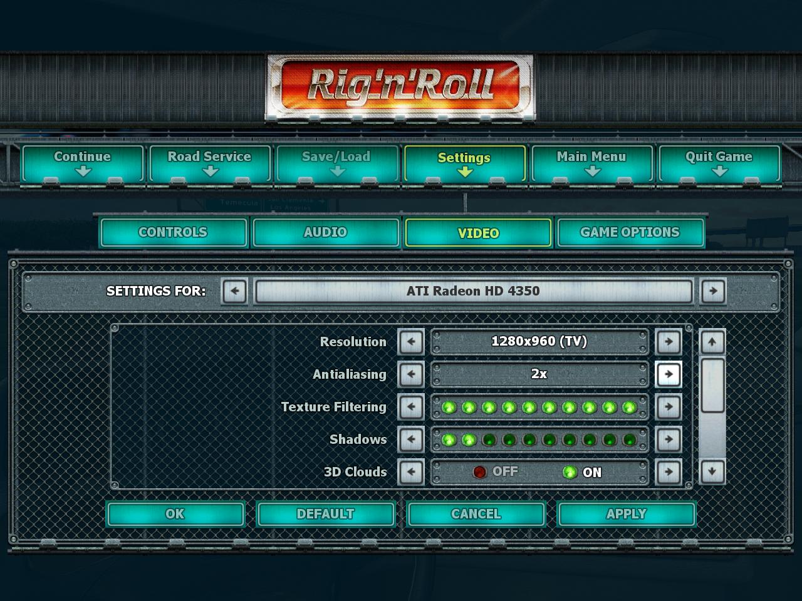This screenshot has width=802, height=601.
Task: Click the Antialiasing label
Action: click(x=350, y=374)
